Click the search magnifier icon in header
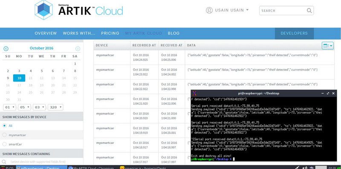341x169 pixels. coord(309,10)
